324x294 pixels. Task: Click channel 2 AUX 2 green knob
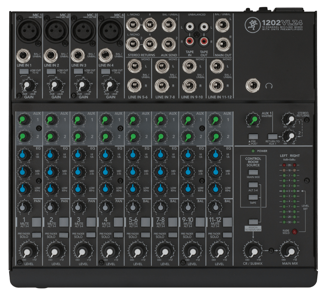pos(51,136)
